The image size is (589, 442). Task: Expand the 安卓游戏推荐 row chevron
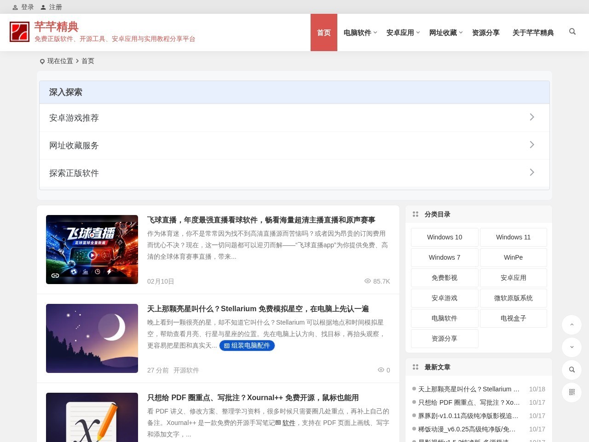pyautogui.click(x=532, y=117)
